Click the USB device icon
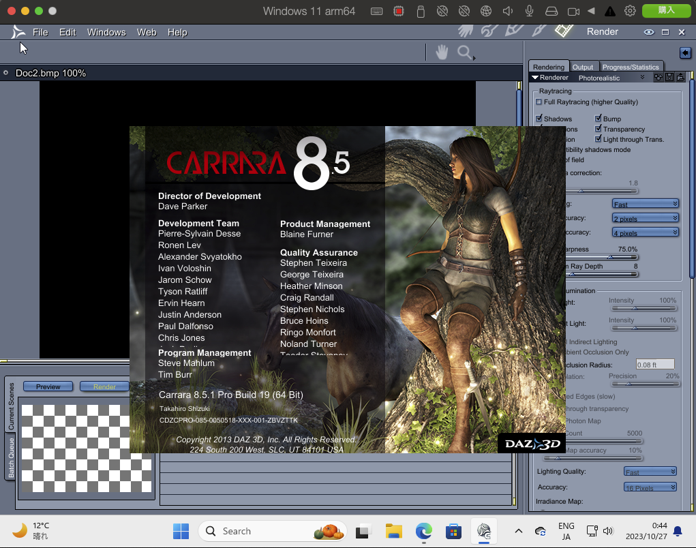The width and height of the screenshot is (696, 548). click(x=421, y=12)
